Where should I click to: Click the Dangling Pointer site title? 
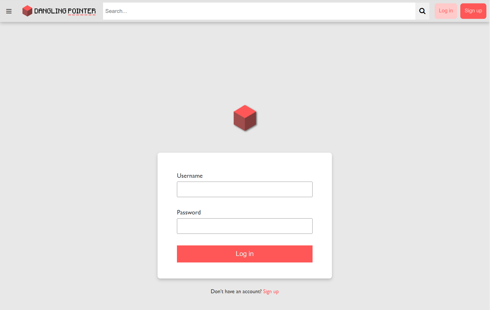tap(65, 11)
